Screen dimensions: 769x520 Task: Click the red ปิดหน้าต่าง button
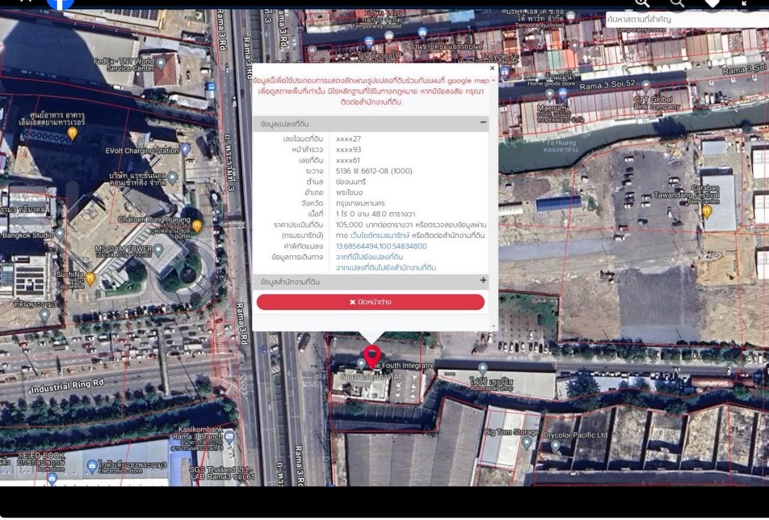370,302
